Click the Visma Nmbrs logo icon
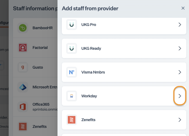189x136 pixels. tap(72, 72)
